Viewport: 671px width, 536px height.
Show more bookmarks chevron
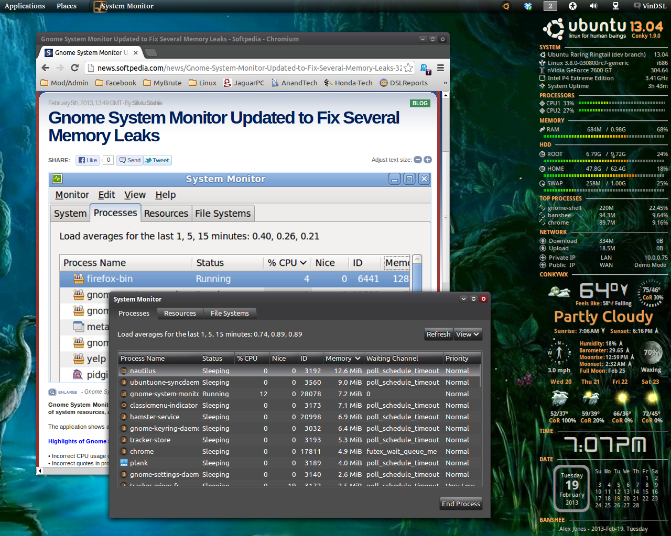click(x=445, y=83)
